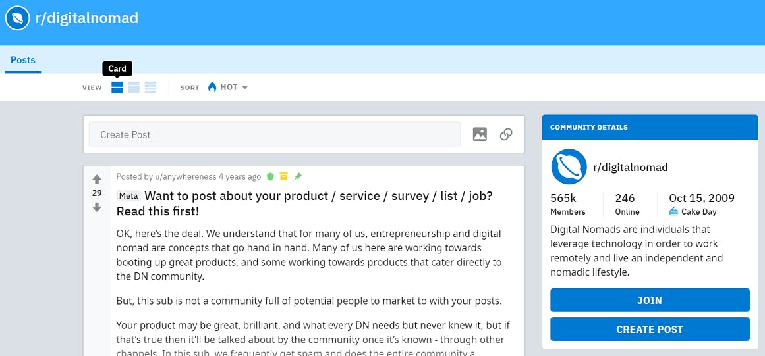Click the green pinned post icon
765x356 pixels.
(x=298, y=176)
